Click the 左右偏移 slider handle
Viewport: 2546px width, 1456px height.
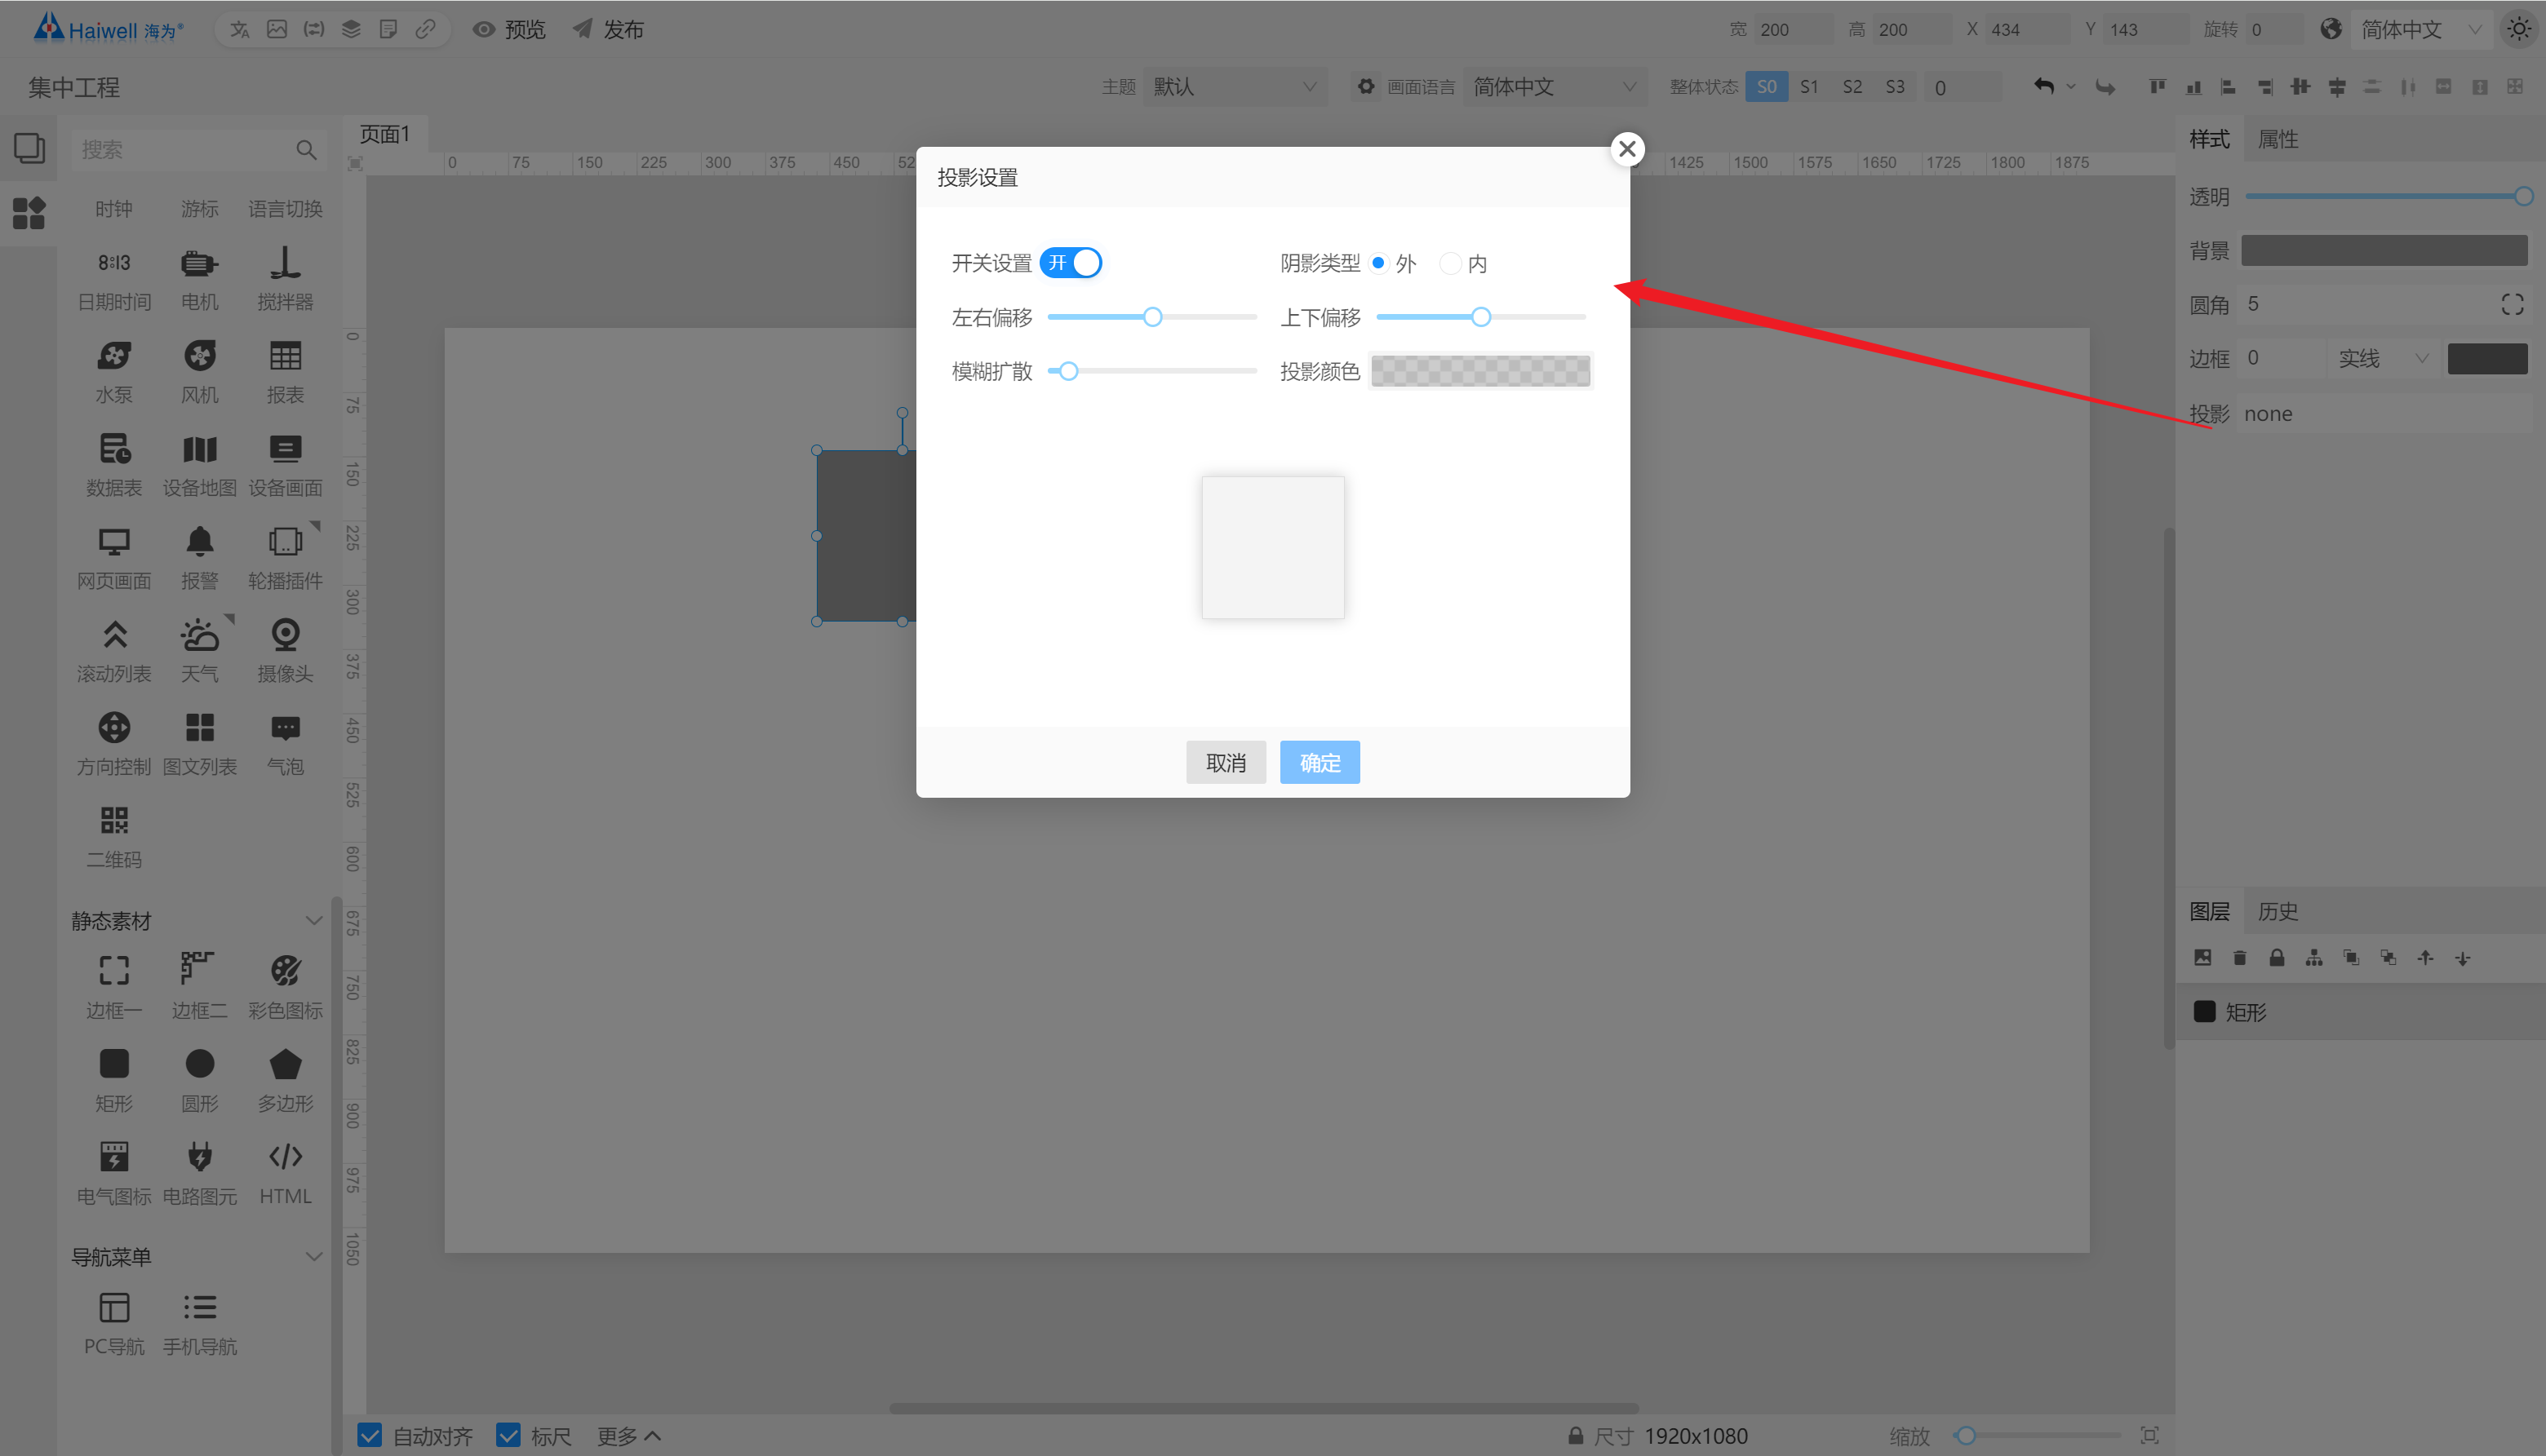pyautogui.click(x=1152, y=317)
